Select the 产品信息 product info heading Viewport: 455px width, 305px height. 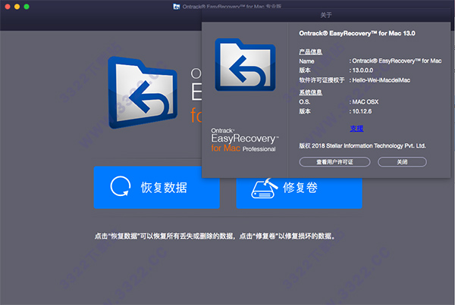310,52
